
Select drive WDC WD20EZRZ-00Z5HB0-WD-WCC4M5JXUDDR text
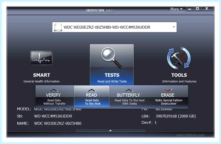(107, 27)
